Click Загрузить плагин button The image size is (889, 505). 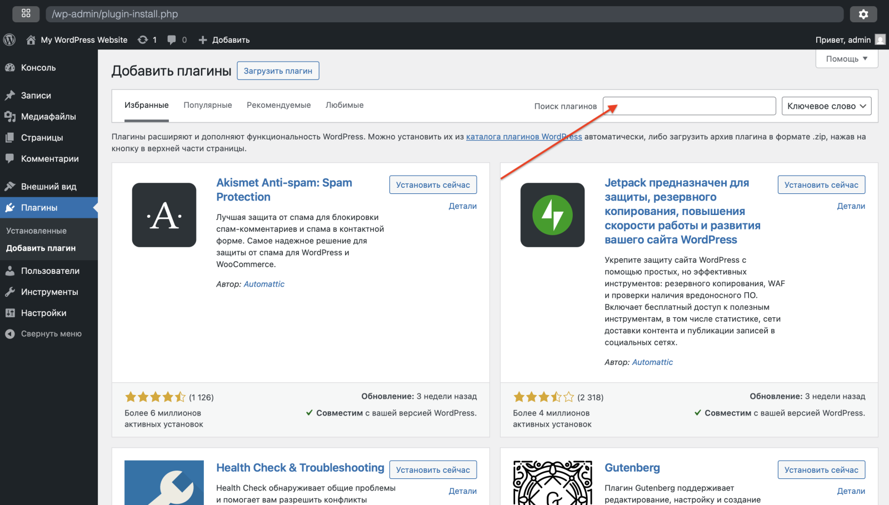(x=278, y=71)
